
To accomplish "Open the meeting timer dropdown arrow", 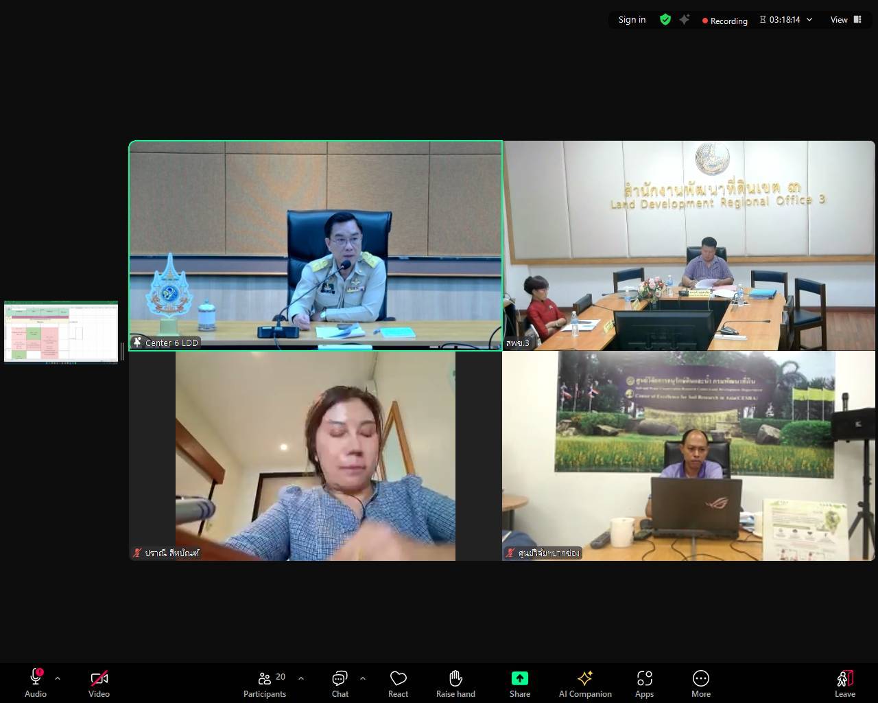I will click(x=809, y=20).
